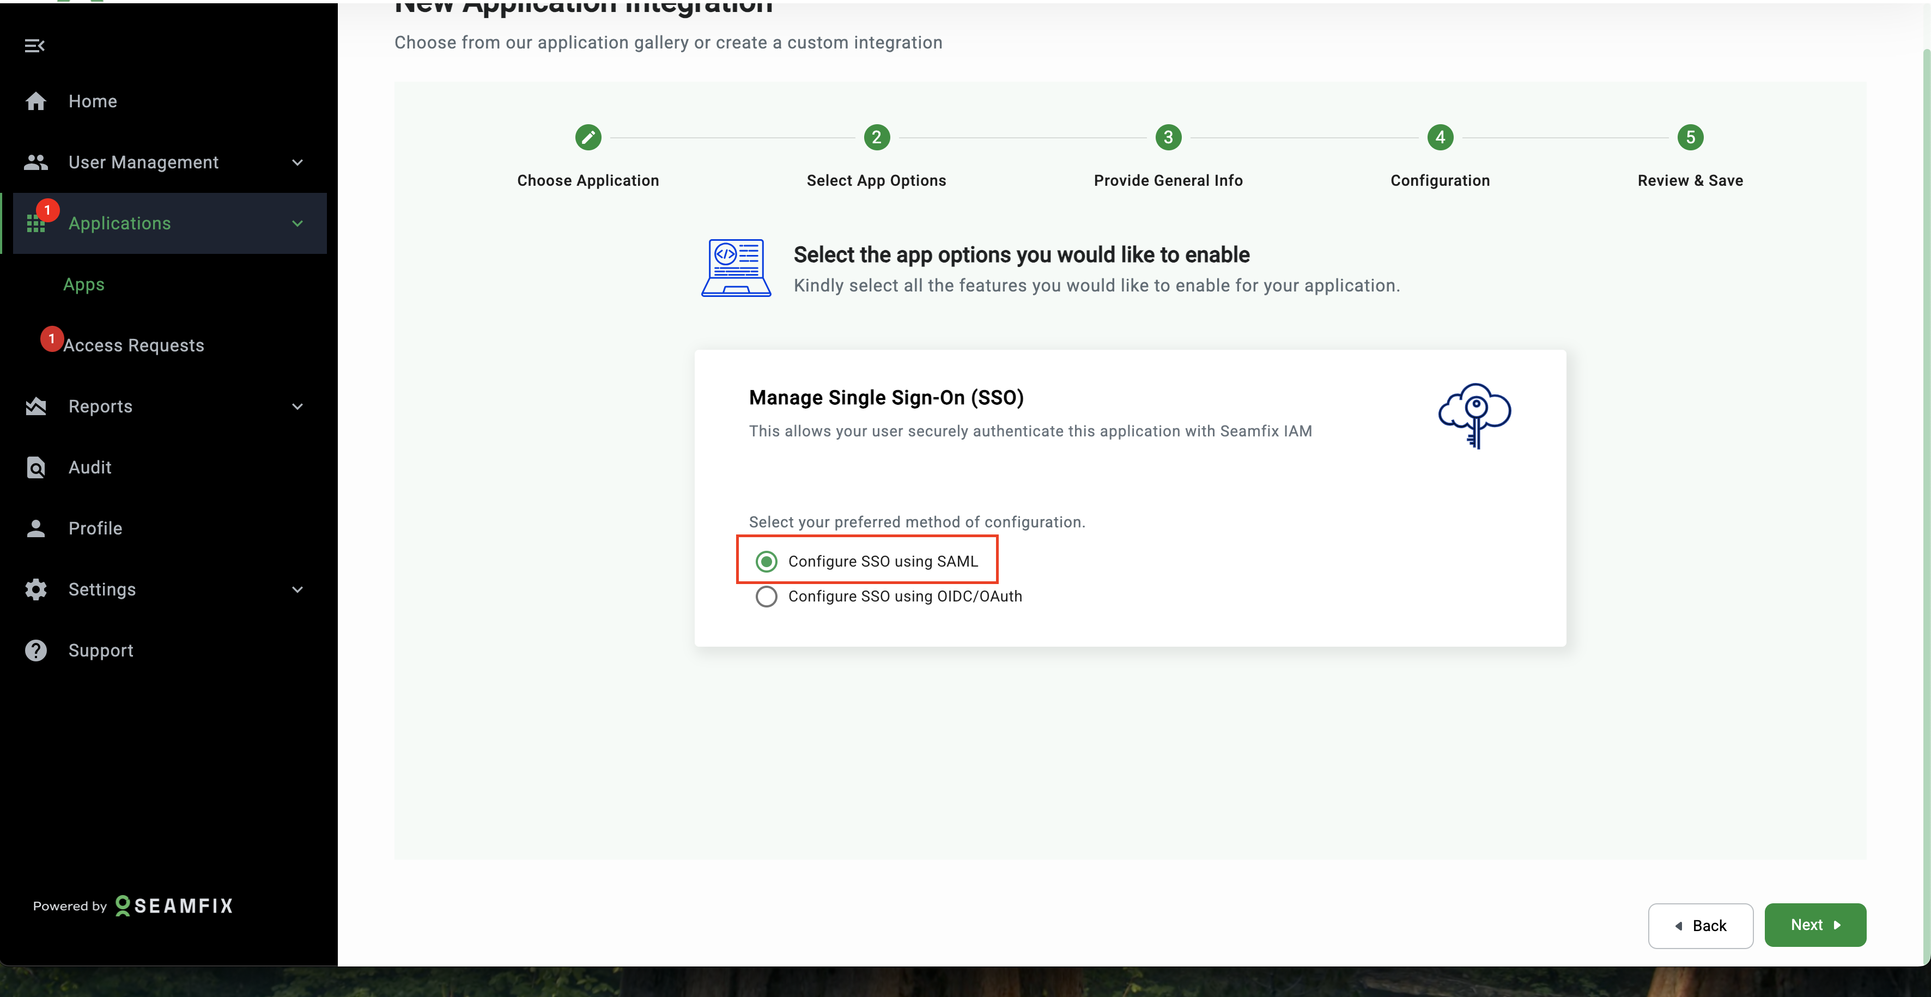This screenshot has height=997, width=1931.
Task: Open the Apps submenu item
Action: point(84,285)
